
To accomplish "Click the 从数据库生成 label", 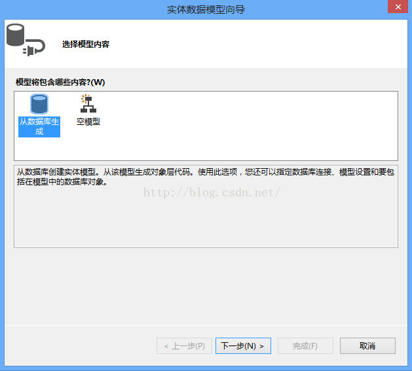I will tap(39, 126).
